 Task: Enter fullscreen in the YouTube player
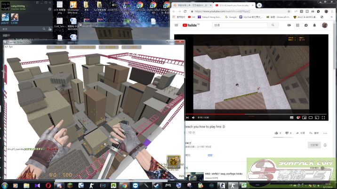point(323,118)
